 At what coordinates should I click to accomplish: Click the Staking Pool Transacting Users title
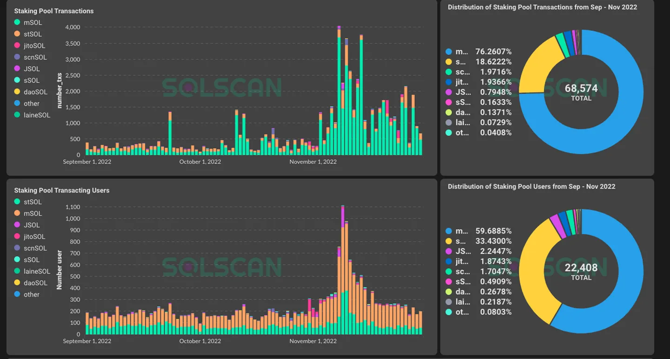[x=62, y=190]
